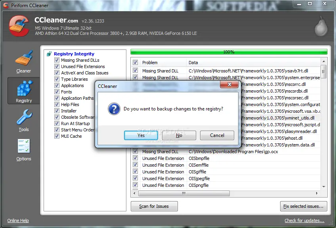Uncheck Missing Shared DLLs option

coord(57,60)
